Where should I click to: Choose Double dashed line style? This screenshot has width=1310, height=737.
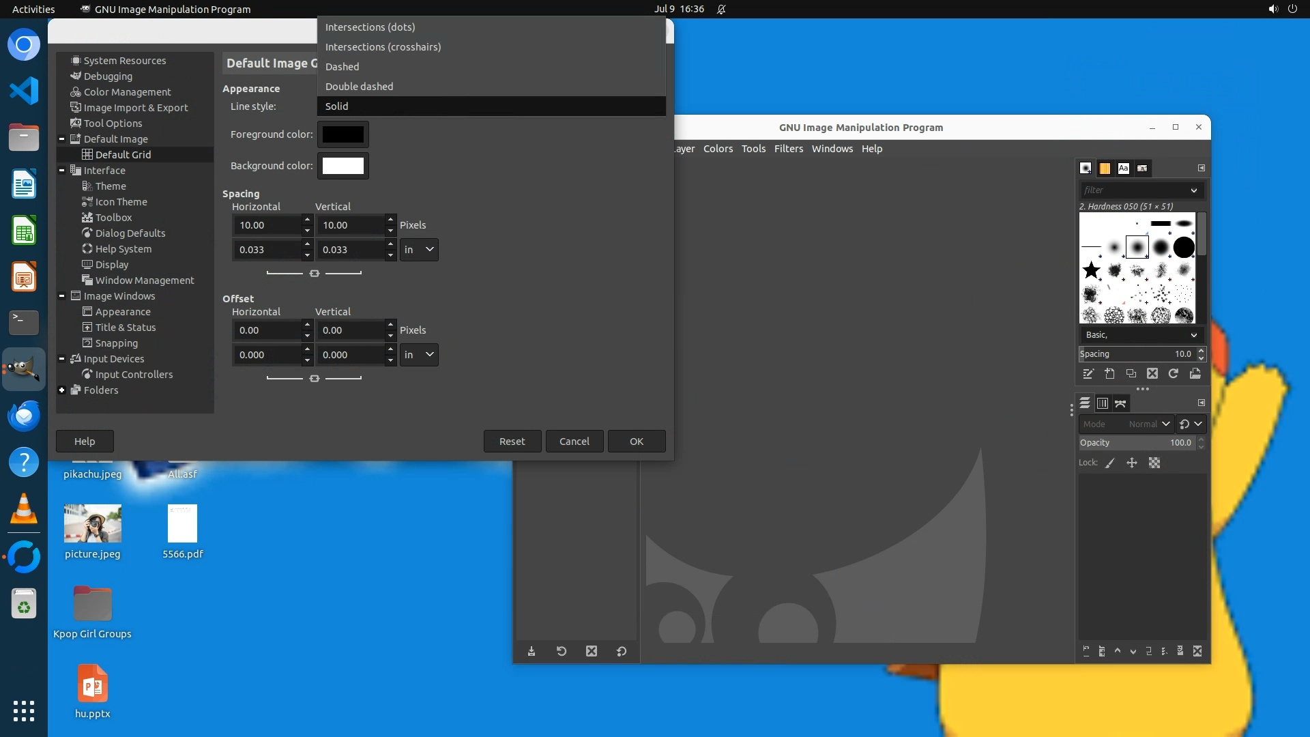pos(359,87)
